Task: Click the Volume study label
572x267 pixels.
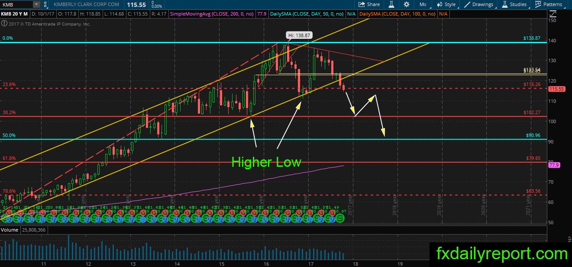Action: pyautogui.click(x=9, y=230)
